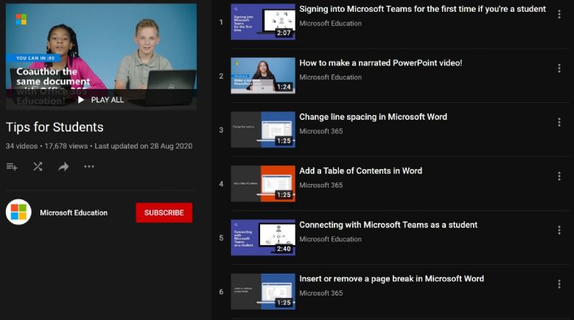This screenshot has width=574, height=320.
Task: Click PLAY ALL on playlist cover
Action: click(x=101, y=100)
